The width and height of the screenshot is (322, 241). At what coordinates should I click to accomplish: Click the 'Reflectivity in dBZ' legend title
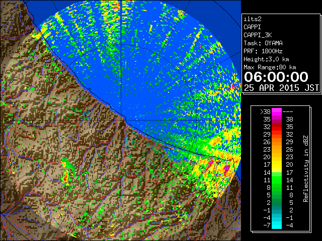(306, 169)
